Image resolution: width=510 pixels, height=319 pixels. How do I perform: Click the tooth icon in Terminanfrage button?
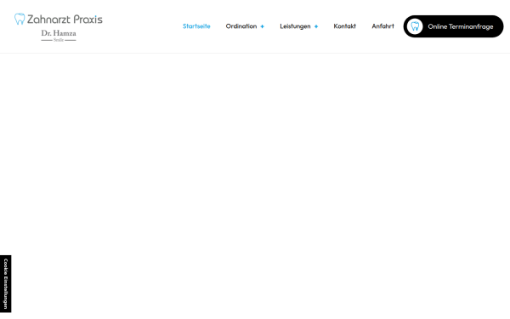(415, 26)
